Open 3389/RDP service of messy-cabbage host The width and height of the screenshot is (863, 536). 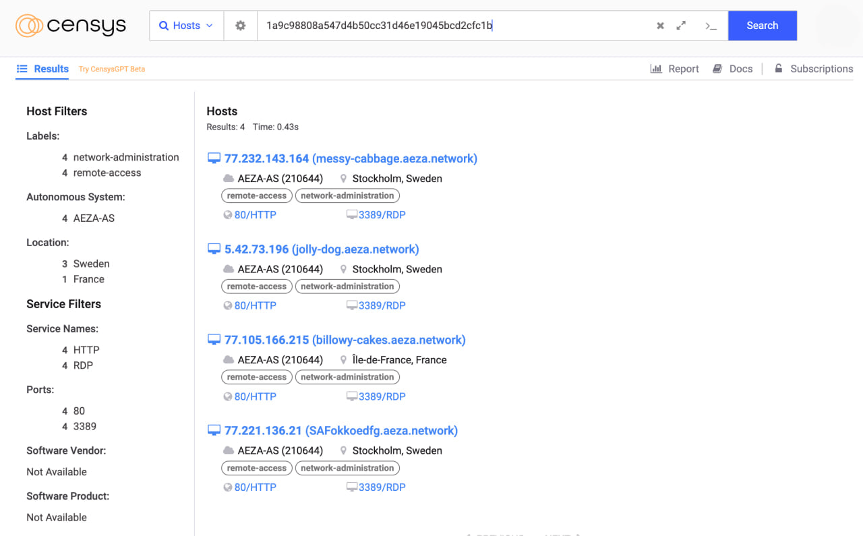(382, 215)
